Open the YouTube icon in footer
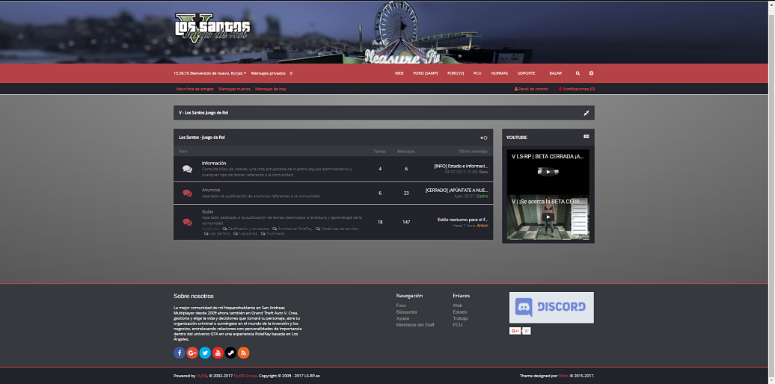 [x=218, y=353]
